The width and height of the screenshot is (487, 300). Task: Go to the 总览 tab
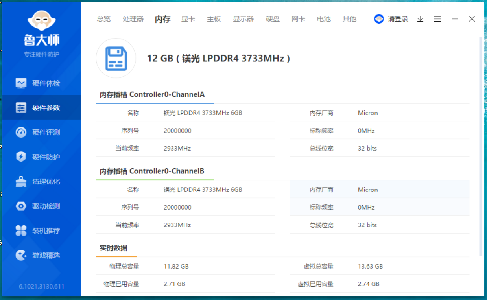[103, 19]
